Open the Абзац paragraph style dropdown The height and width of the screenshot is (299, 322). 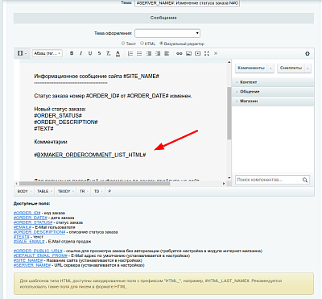(47, 53)
